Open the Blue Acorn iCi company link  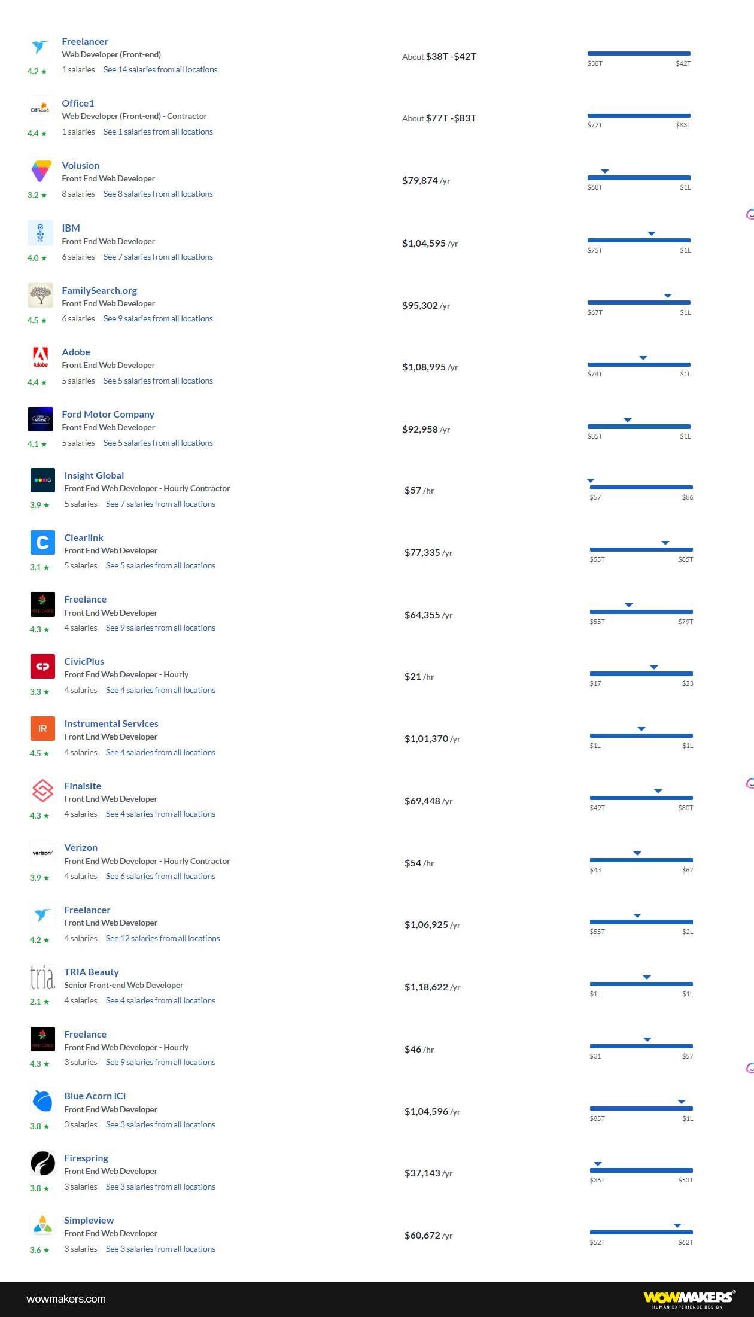click(95, 1096)
